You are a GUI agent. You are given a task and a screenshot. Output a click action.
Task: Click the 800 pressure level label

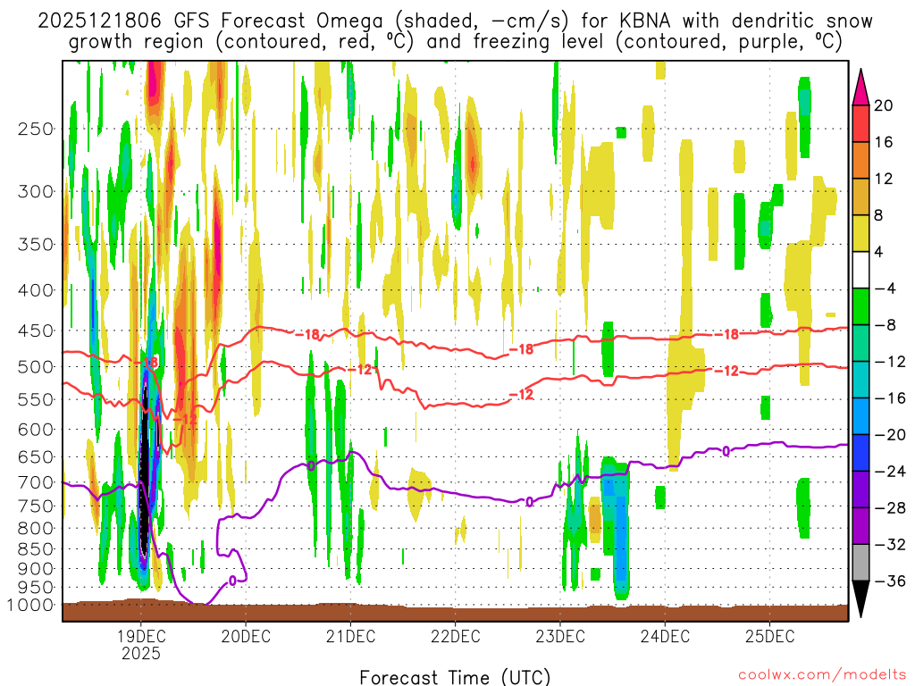36,529
